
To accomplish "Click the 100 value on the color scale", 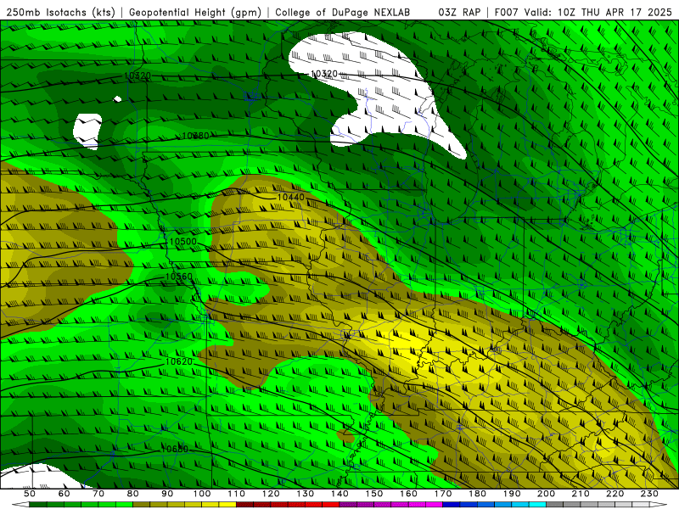I will click(202, 494).
